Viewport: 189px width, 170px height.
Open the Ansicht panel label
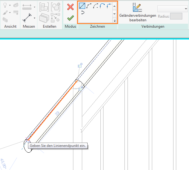(10, 27)
